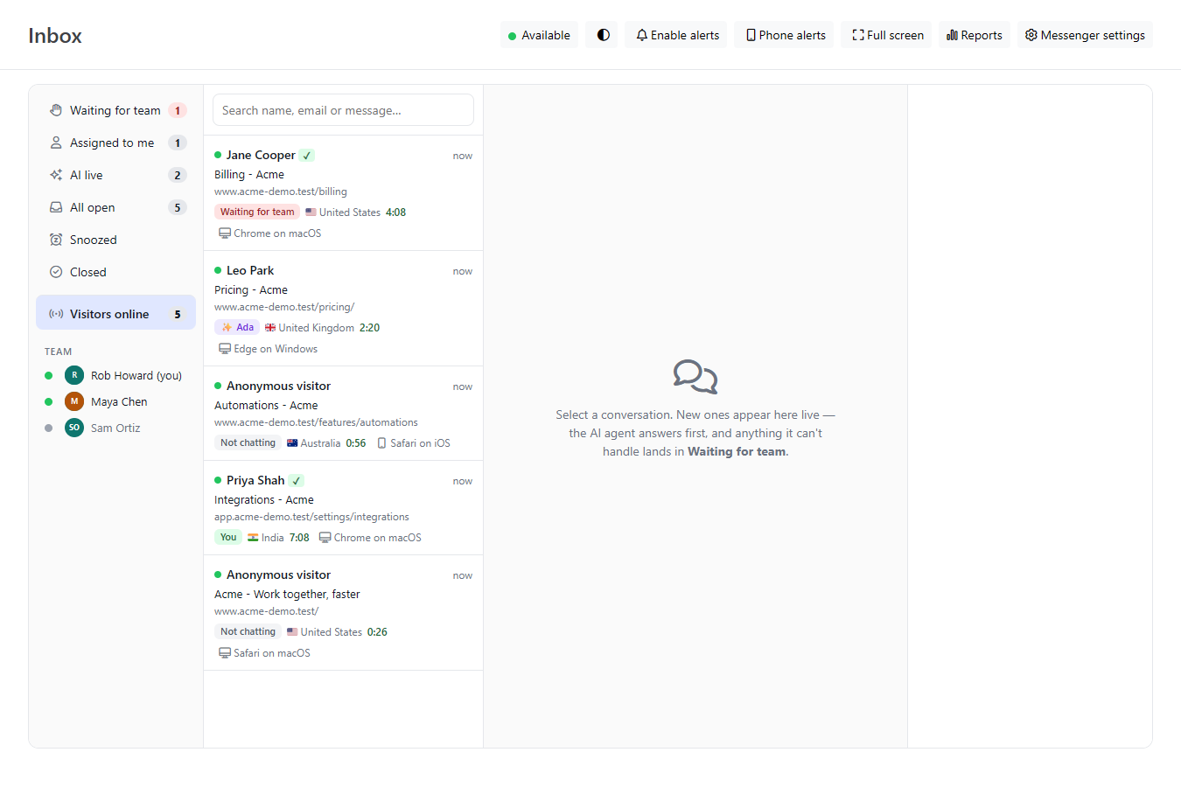This screenshot has height=787, width=1181.
Task: Click the Visitors online broadcast icon
Action: click(56, 314)
